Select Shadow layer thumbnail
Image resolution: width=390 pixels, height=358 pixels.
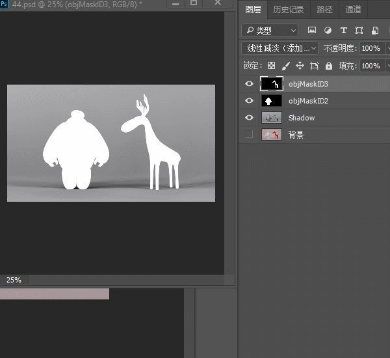click(x=272, y=117)
